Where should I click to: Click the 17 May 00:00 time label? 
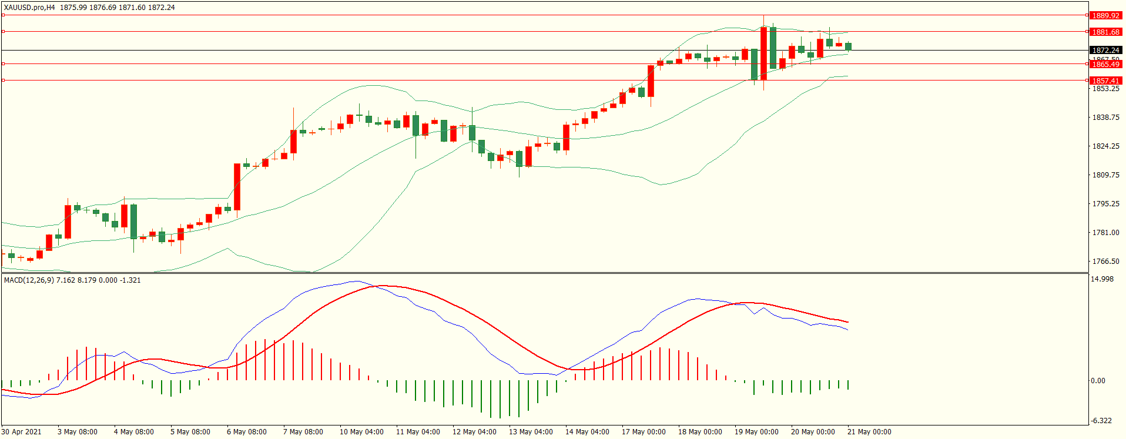click(644, 432)
